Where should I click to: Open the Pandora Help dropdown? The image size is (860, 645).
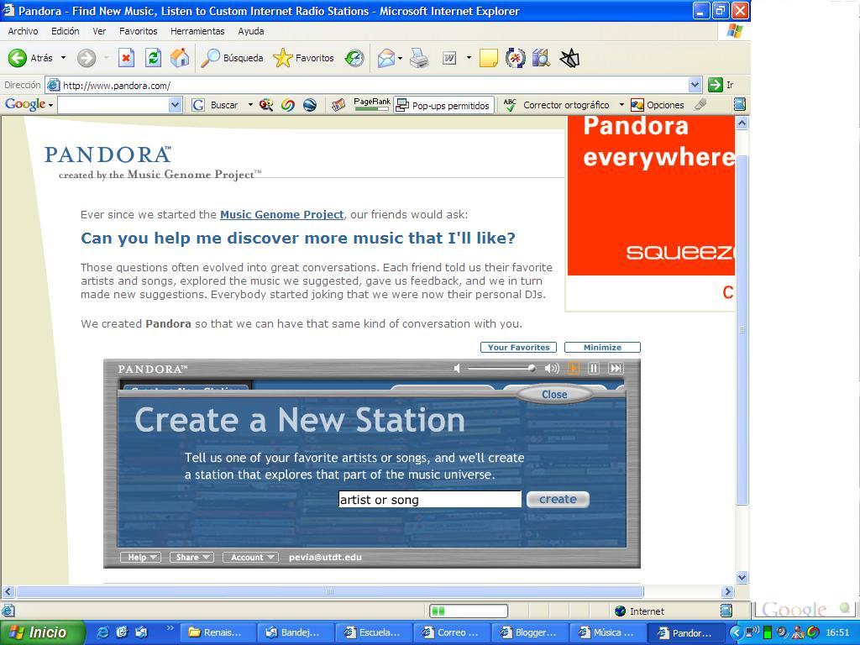click(140, 558)
